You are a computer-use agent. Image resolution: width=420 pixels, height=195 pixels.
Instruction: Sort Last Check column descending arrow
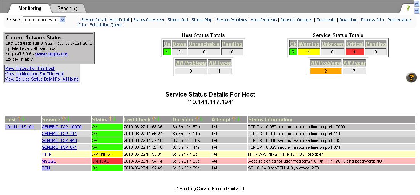pos(159,119)
